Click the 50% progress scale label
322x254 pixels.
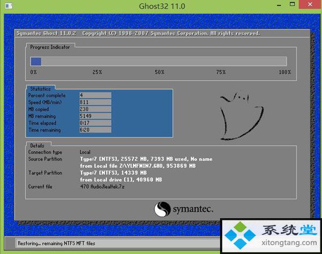coord(159,72)
